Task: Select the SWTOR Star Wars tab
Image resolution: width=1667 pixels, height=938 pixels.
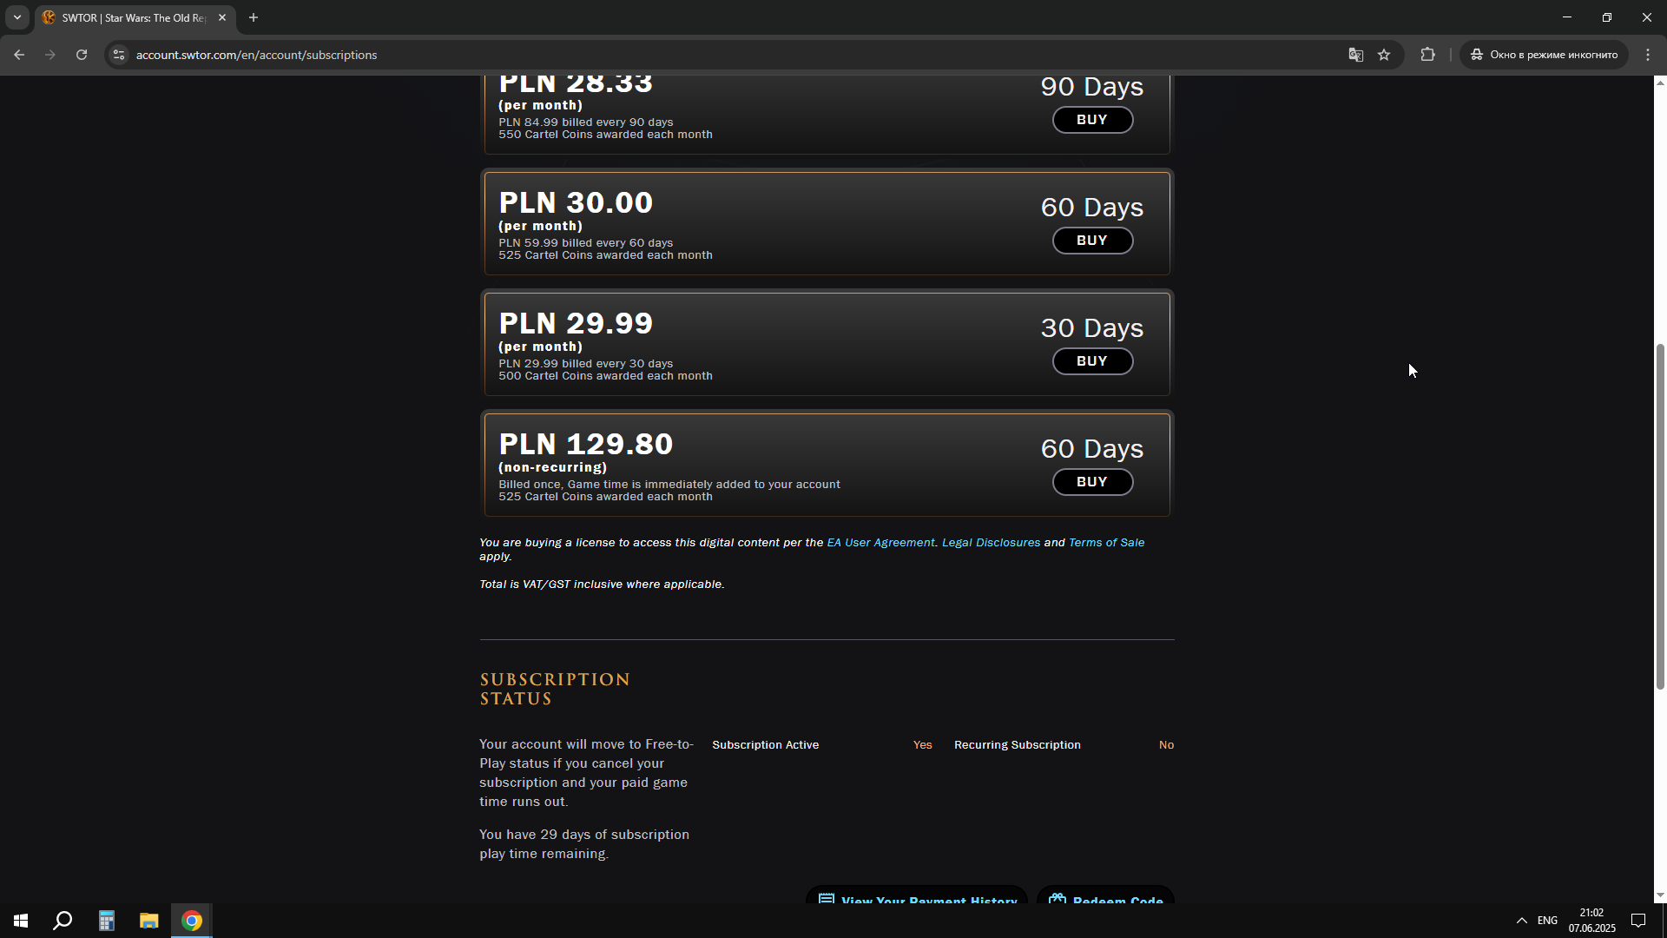Action: [135, 17]
